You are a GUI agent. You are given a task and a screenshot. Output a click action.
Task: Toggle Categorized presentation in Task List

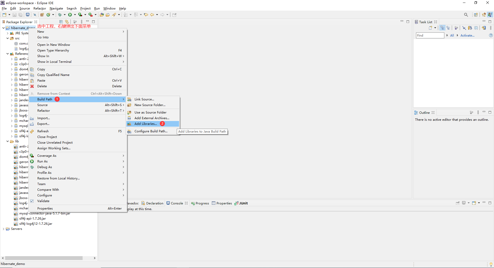point(442,28)
